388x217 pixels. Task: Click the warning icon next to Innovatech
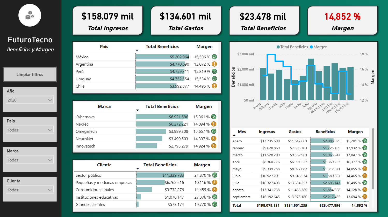(x=214, y=146)
